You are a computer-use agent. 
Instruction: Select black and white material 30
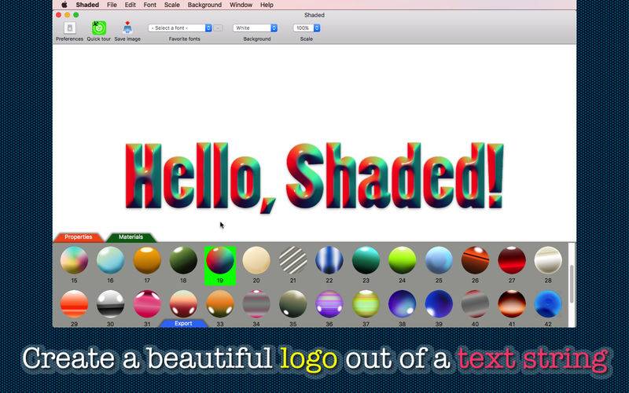click(x=110, y=304)
